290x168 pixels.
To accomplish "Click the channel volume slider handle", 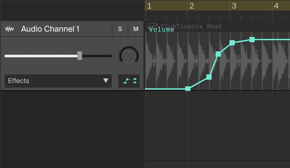I will 80,56.
